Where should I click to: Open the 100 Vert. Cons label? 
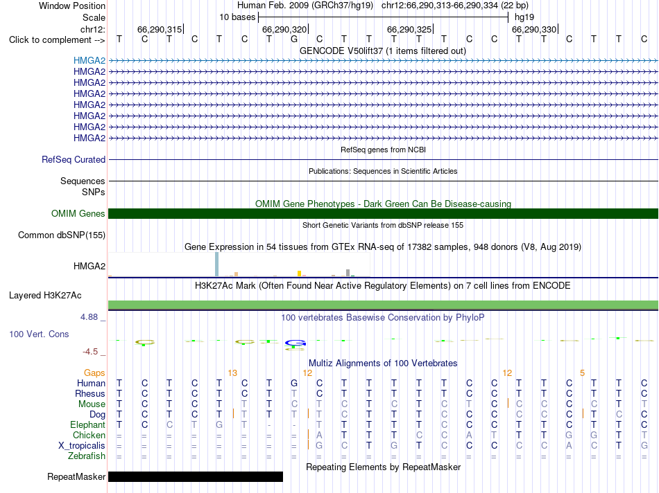point(39,334)
